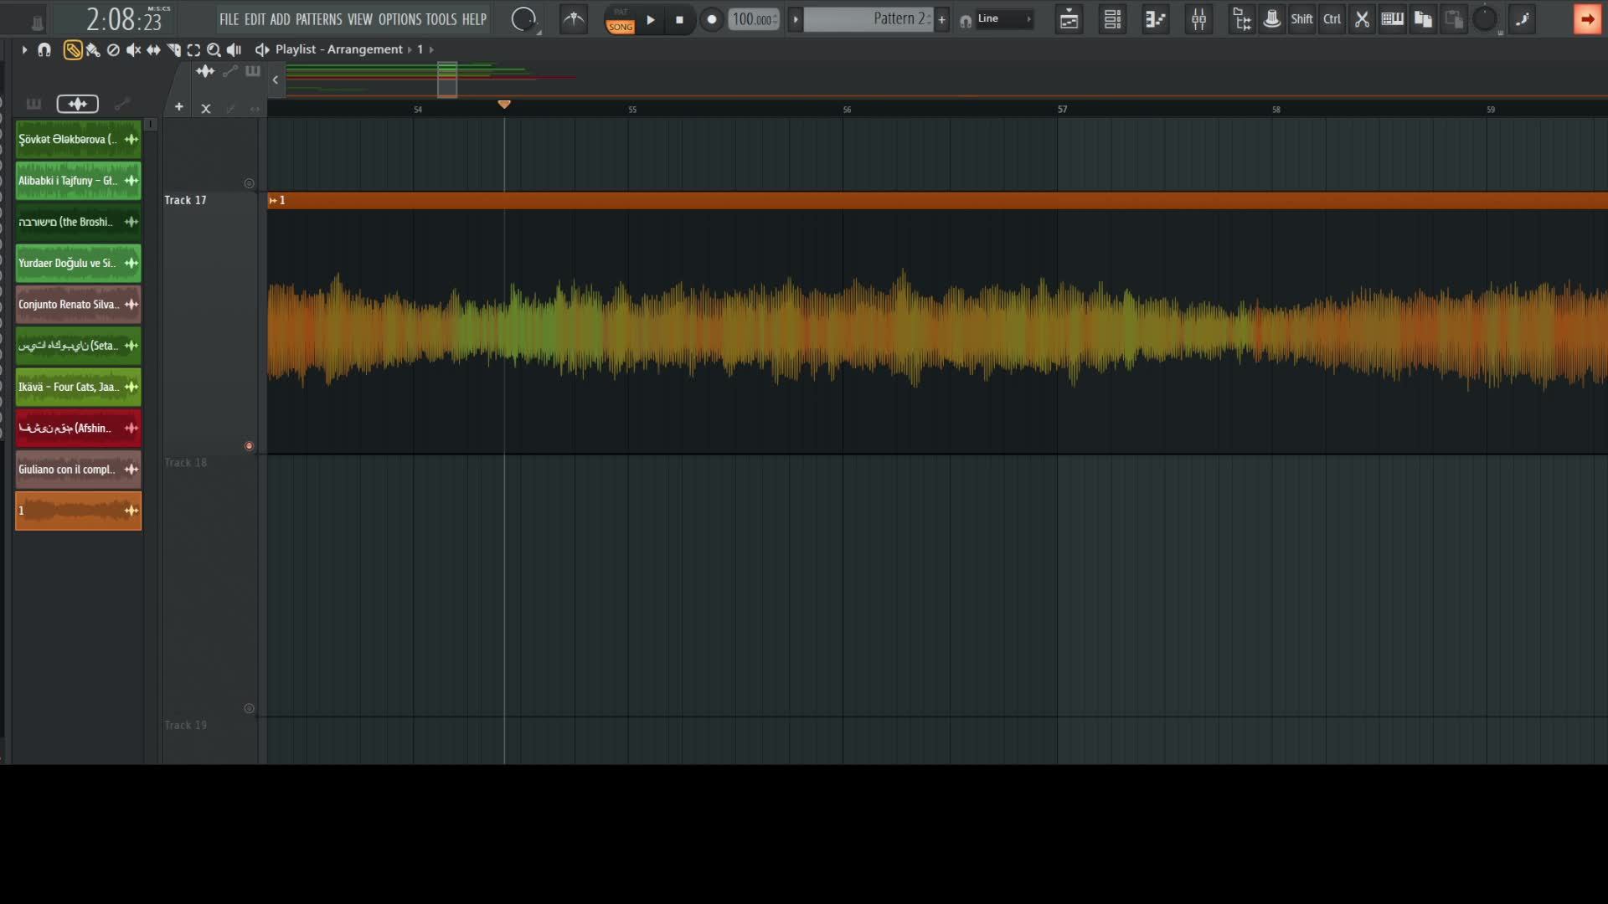1608x904 pixels.
Task: Click the tempo tapper icon
Action: pos(574,19)
